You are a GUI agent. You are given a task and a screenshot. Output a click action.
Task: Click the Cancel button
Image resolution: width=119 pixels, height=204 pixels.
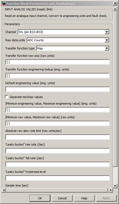(62, 198)
